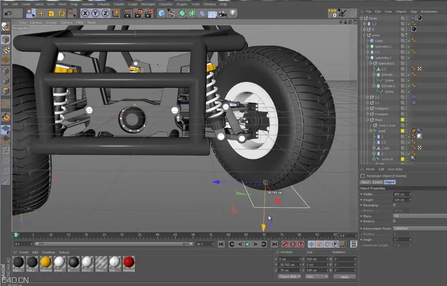Open the Object (Rel) dropdown

tap(289, 277)
